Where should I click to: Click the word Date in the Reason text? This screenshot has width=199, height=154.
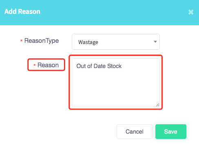[99, 66]
